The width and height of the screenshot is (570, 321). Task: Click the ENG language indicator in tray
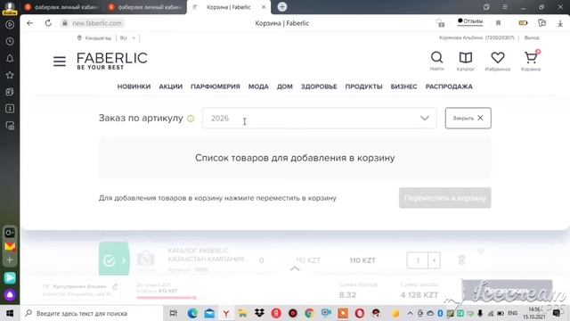[513, 313]
